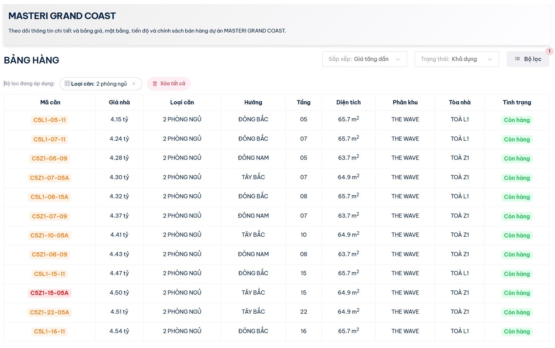Click the chevron arrow in Giá tăng dần box
This screenshot has width=555, height=348.
click(398, 59)
